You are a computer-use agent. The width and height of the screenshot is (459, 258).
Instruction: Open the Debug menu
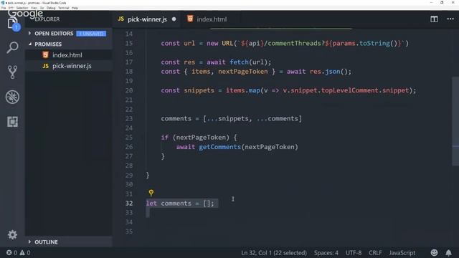(51, 8)
